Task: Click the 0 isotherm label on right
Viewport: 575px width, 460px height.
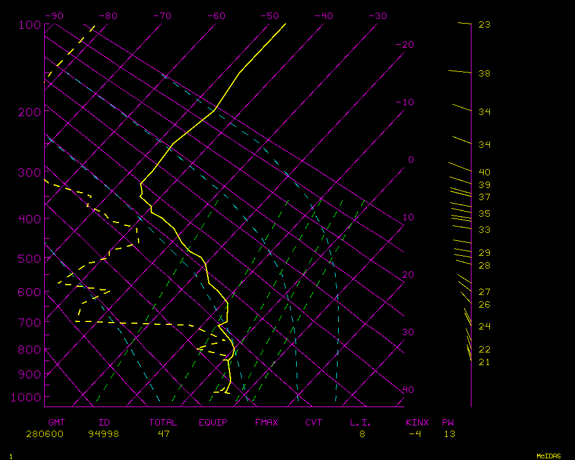Action: (x=411, y=160)
